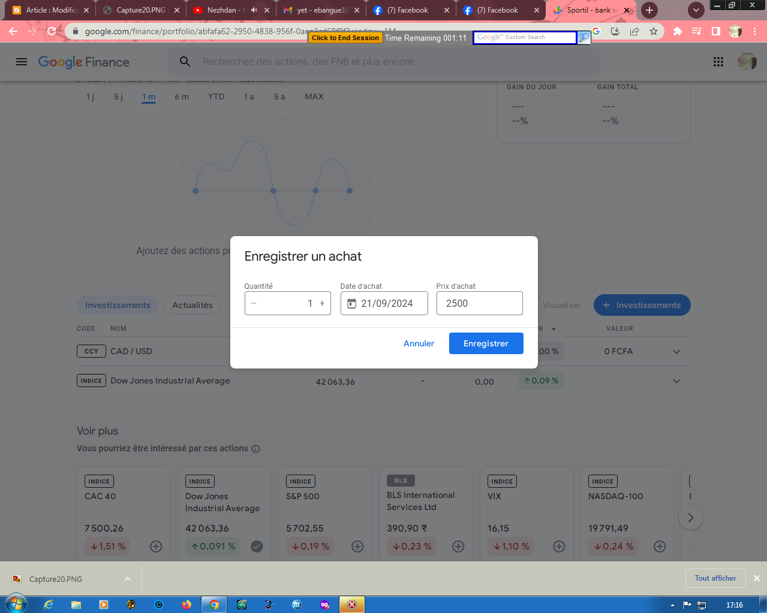Click the Google Finance logo
The image size is (767, 613).
pyautogui.click(x=84, y=62)
